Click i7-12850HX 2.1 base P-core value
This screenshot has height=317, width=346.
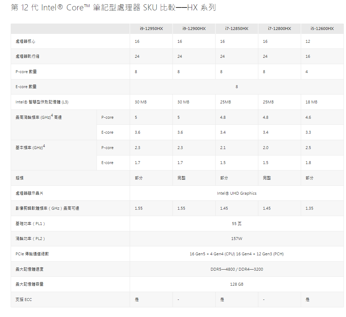pyautogui.click(x=223, y=148)
